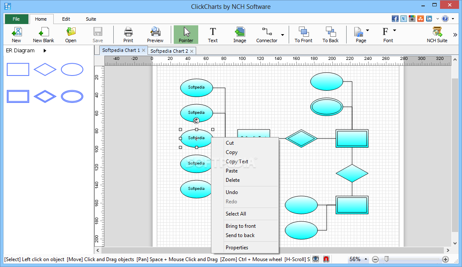Pick the double-border diamond shape

45,97
